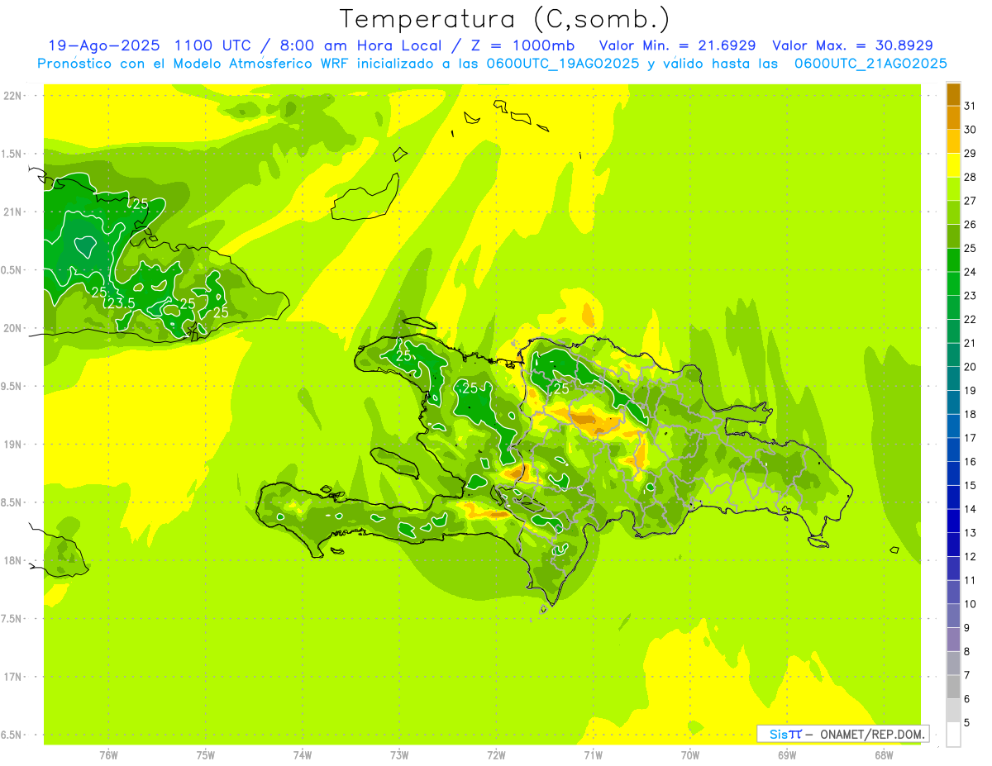Select the '75W' longitude axis label
Screen dimensions: 992x766
(x=206, y=755)
